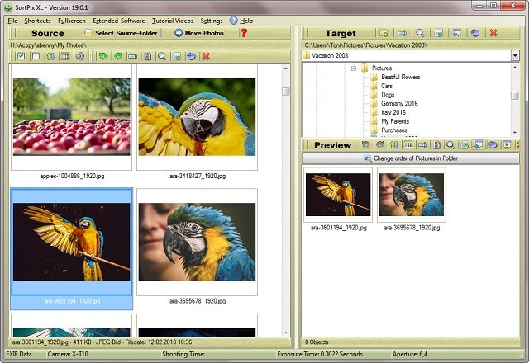Select the Germany 2016 folder
Screen dimensions: 529x363
click(x=399, y=103)
